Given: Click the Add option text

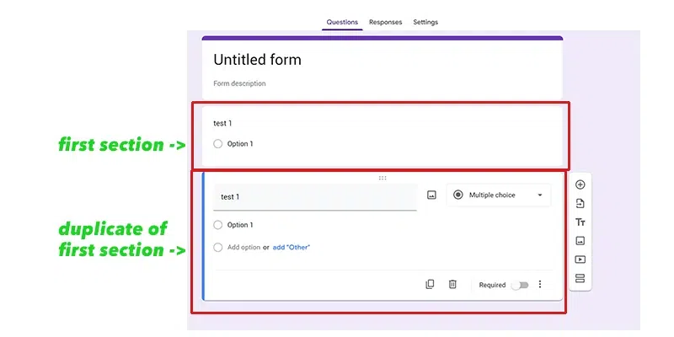Looking at the screenshot, I should pyautogui.click(x=243, y=248).
